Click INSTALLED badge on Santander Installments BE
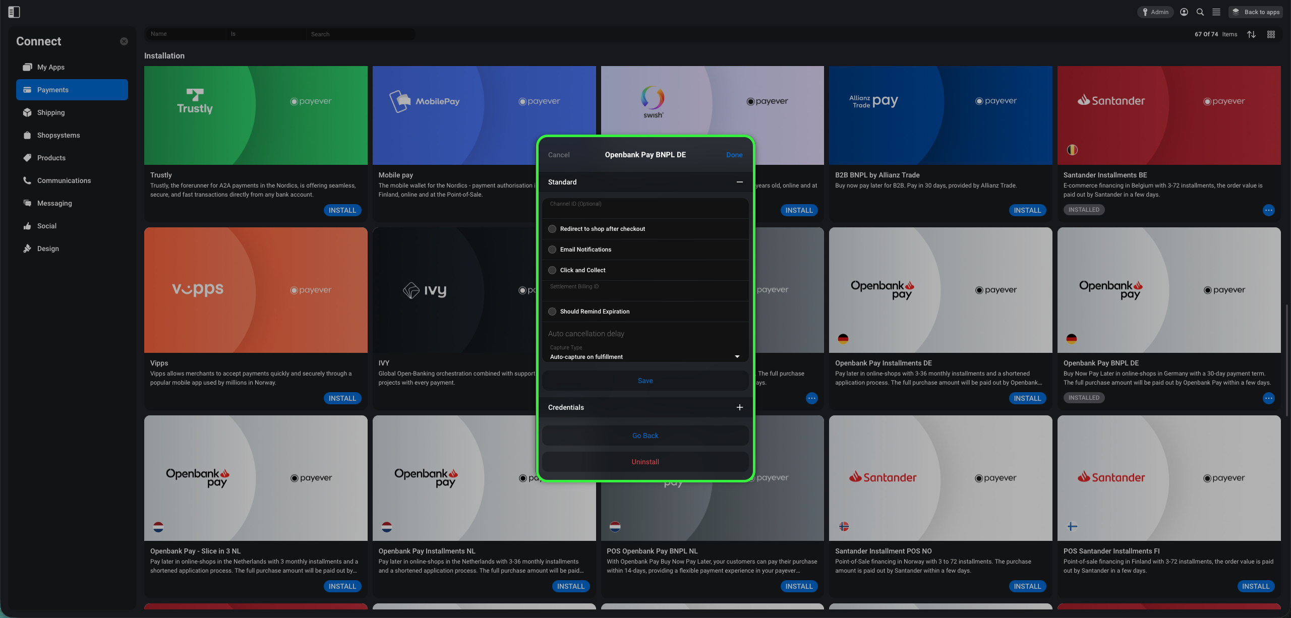This screenshot has height=618, width=1291. (1084, 210)
